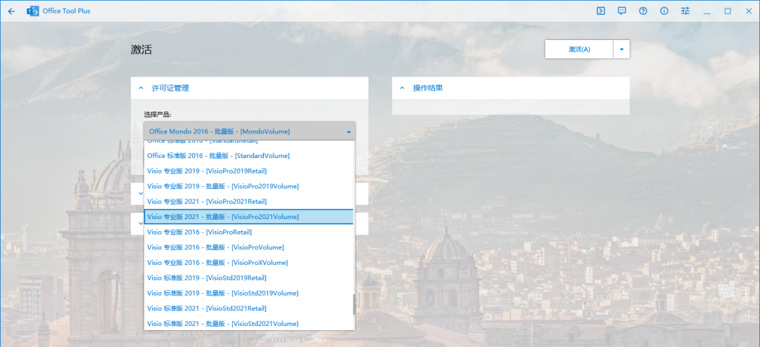Click the product list scrollbar thumb
760x347 pixels.
click(x=354, y=304)
